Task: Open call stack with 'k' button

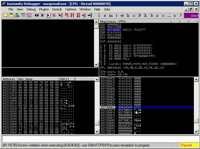Action: pyautogui.click(x=146, y=15)
